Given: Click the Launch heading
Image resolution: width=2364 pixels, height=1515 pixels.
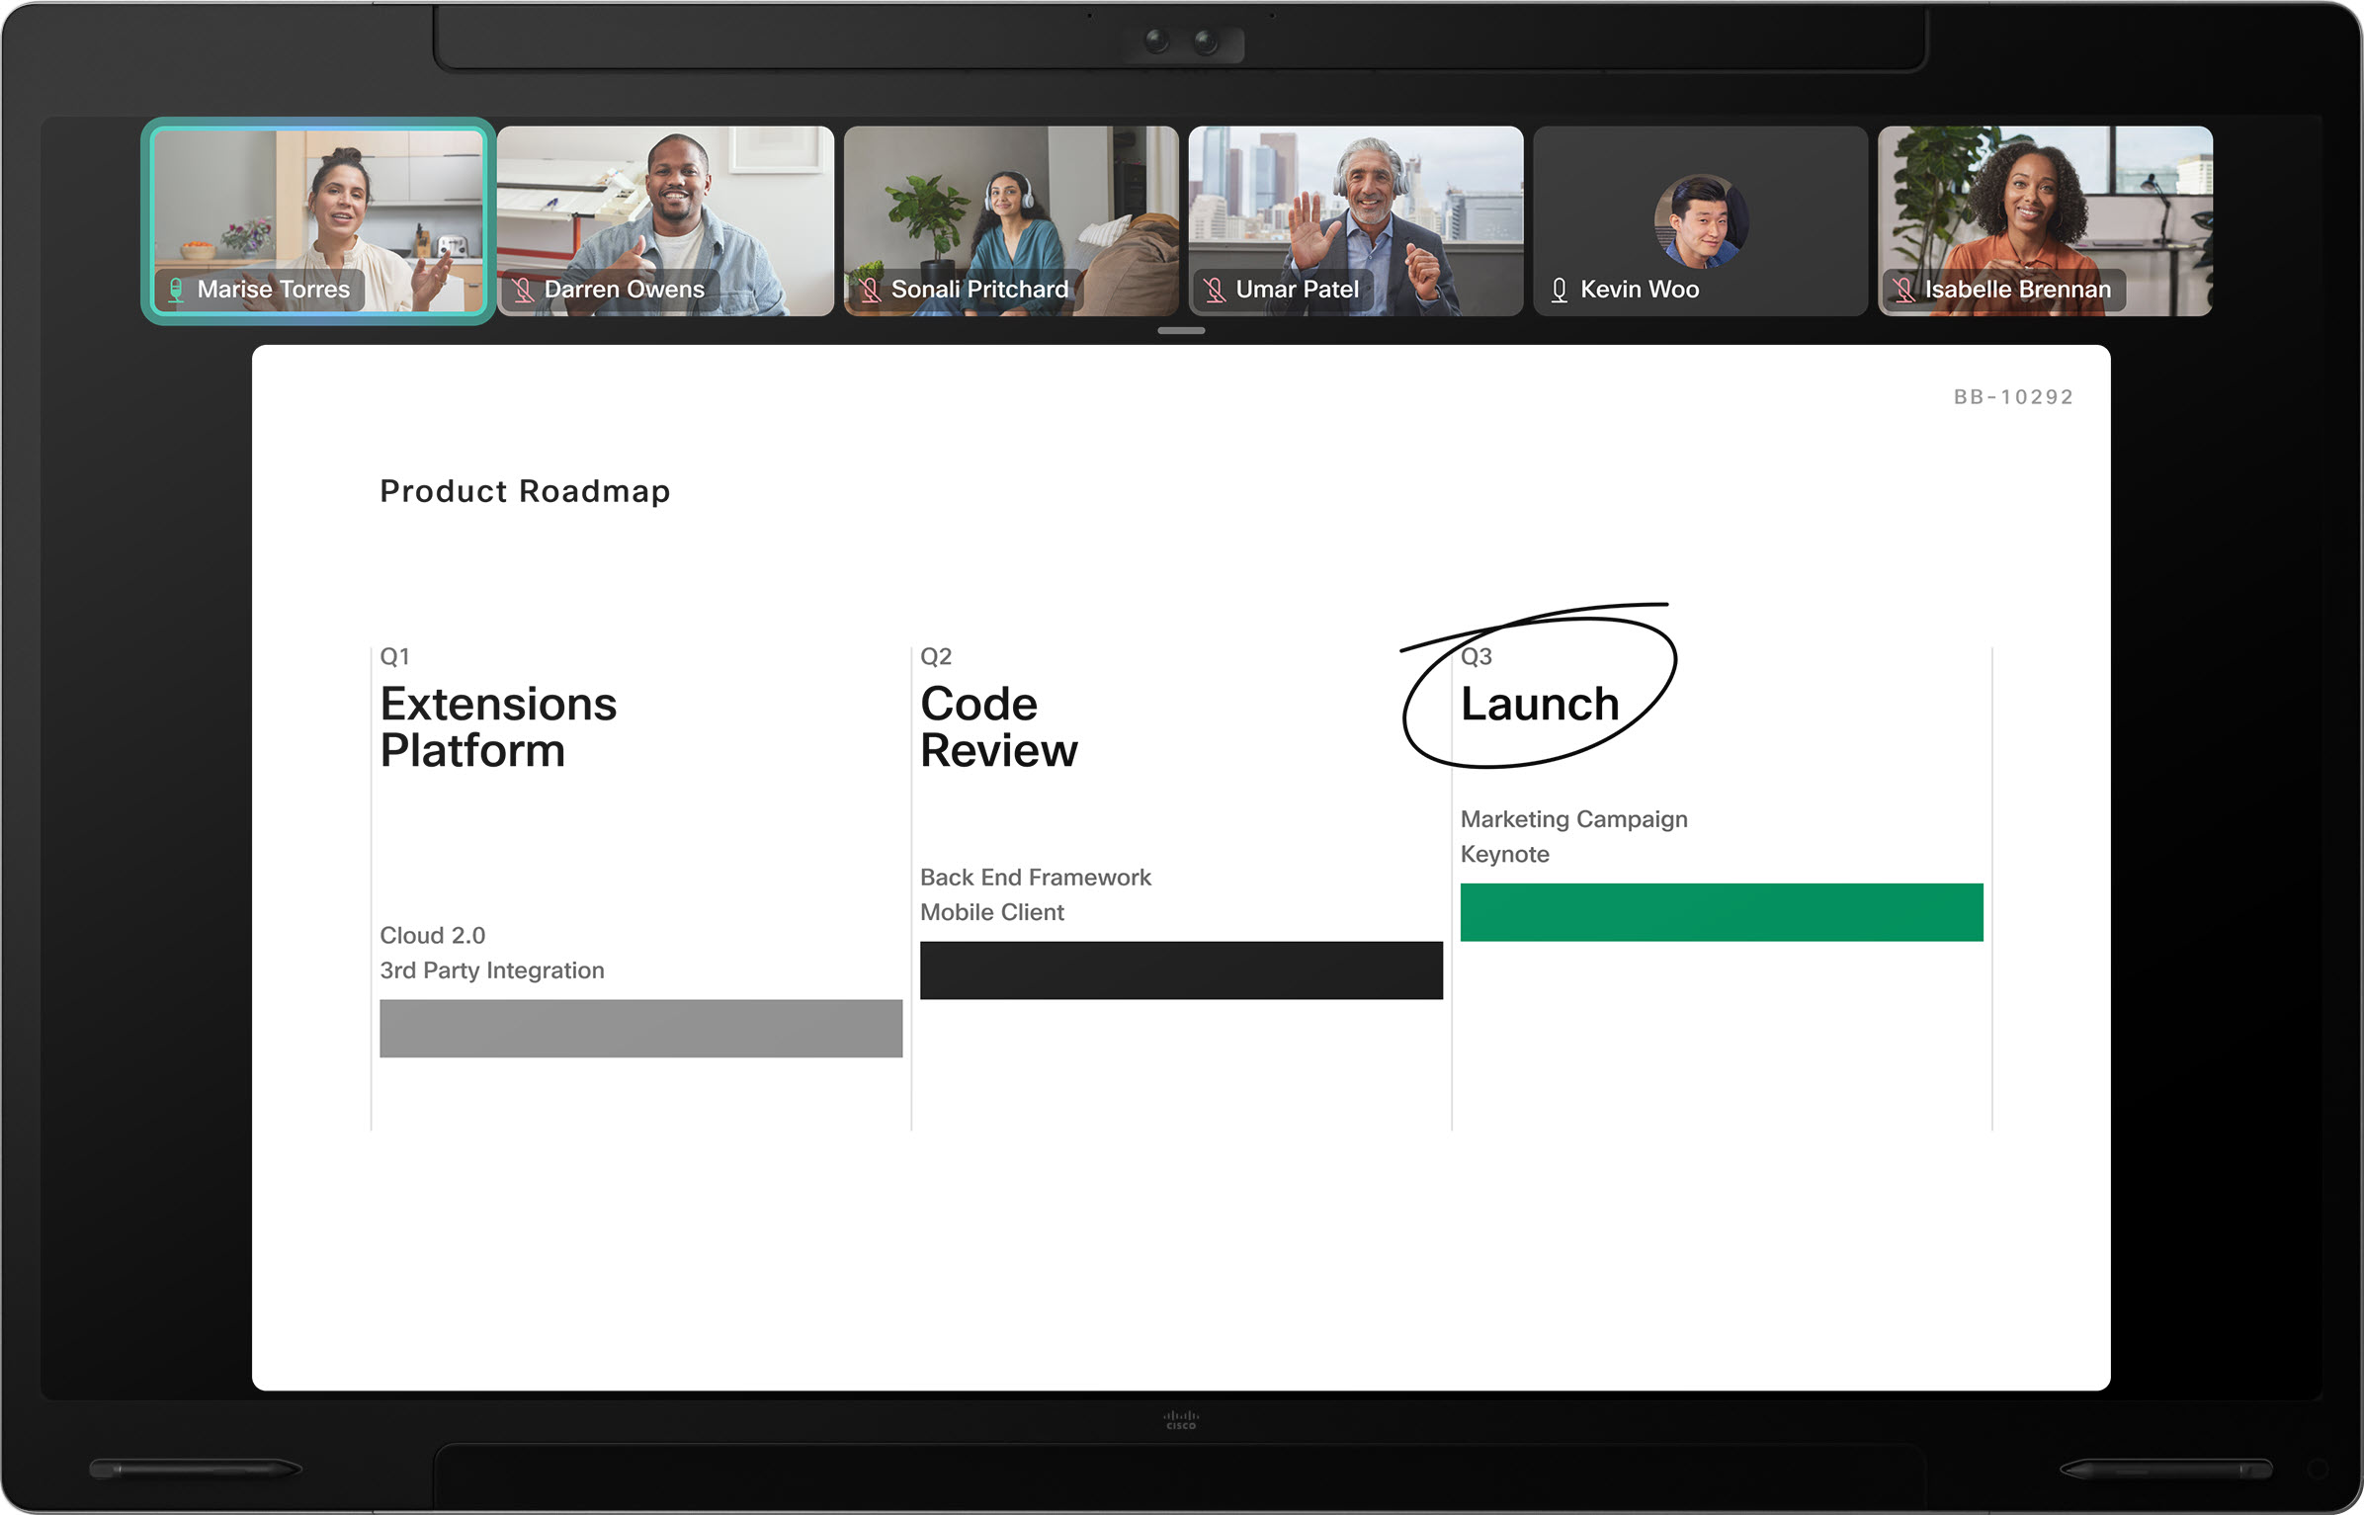Looking at the screenshot, I should click(x=1540, y=705).
